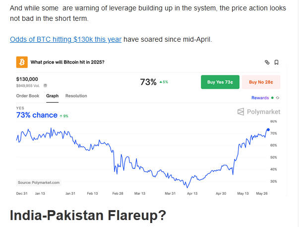Click the small icon beside volume amount

click(x=46, y=85)
